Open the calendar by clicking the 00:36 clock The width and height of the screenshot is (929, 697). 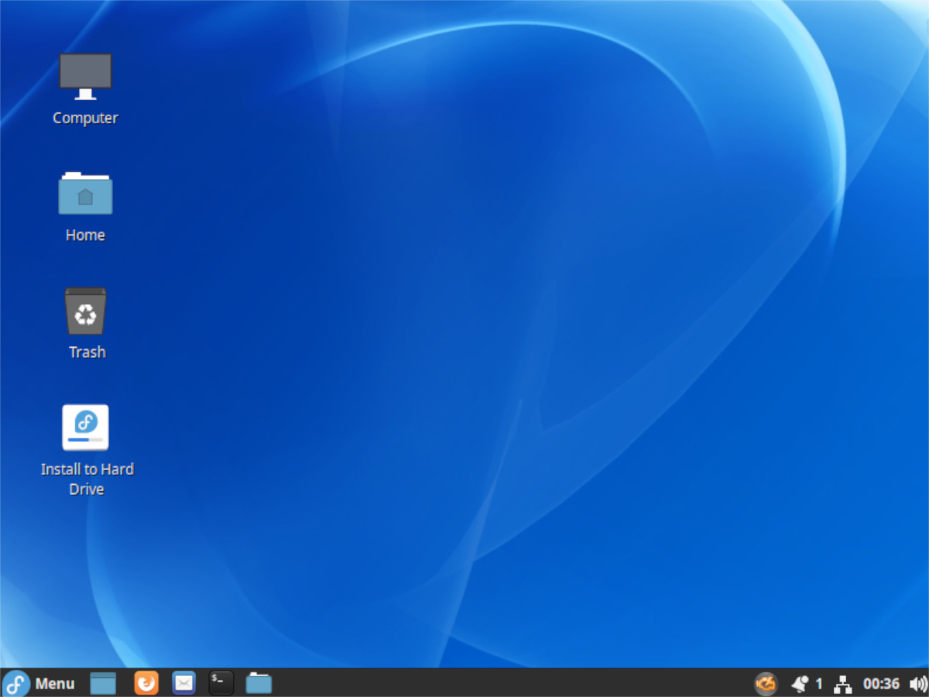881,683
